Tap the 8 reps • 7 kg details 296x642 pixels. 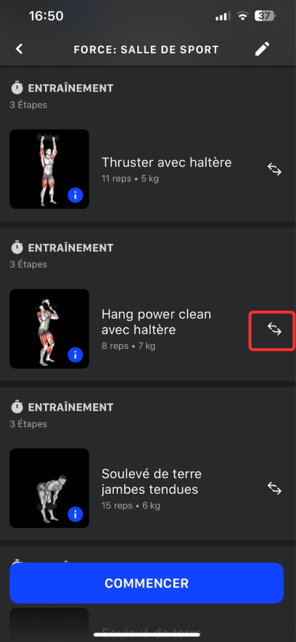click(x=128, y=346)
